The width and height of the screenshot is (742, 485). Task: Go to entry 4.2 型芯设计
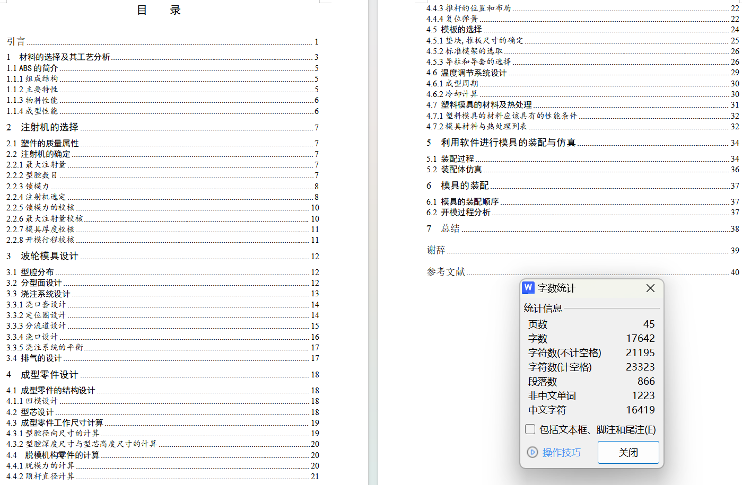(162, 412)
